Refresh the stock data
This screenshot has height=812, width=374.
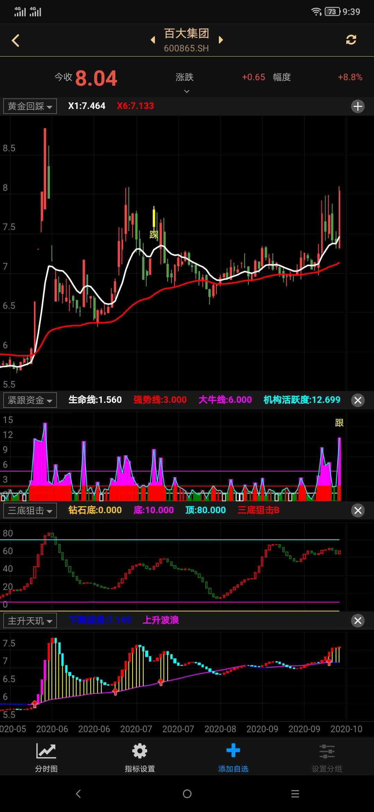[351, 40]
